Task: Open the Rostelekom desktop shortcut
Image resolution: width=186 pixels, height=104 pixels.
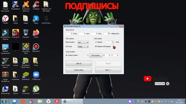Action: coord(15,5)
